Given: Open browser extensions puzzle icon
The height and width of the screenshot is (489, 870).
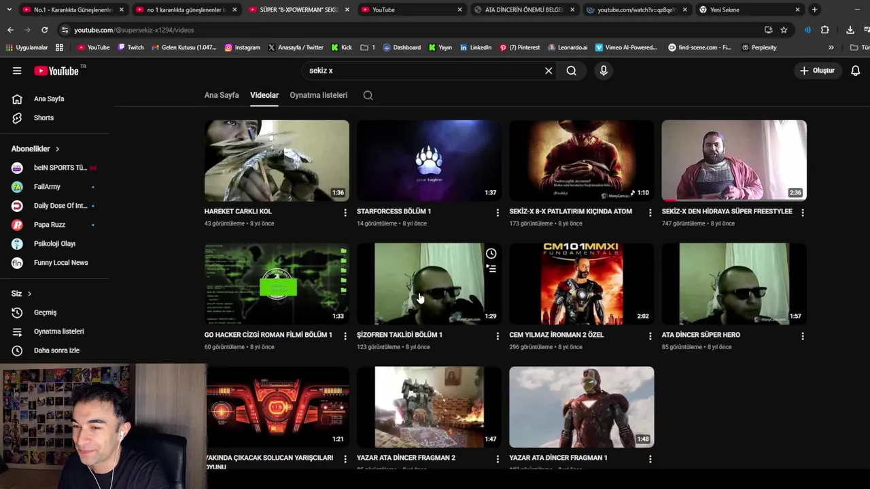Looking at the screenshot, I should point(824,30).
